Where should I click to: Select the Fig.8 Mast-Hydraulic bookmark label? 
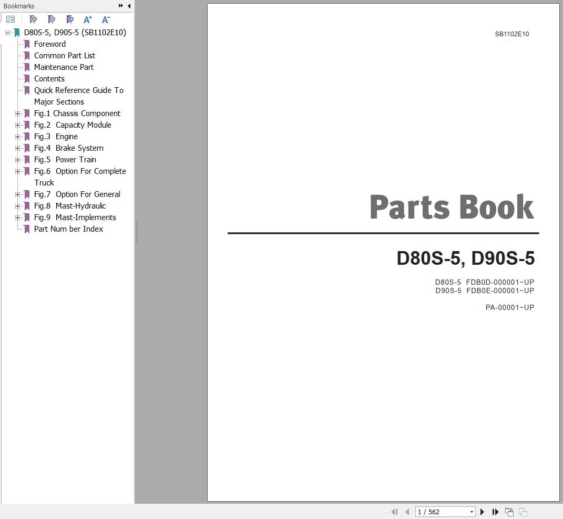[70, 206]
